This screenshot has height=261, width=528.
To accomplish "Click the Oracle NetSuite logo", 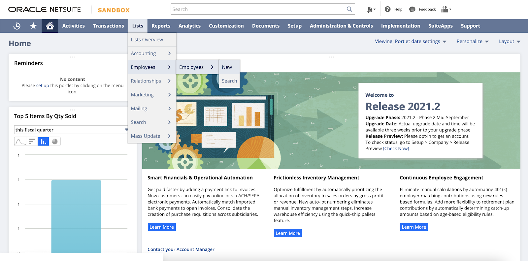I will tap(45, 10).
